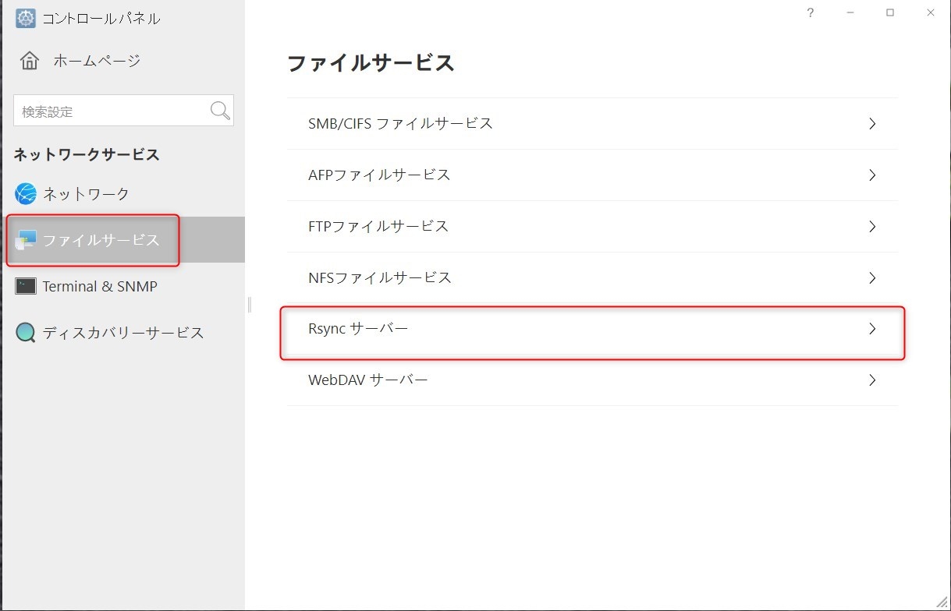The width and height of the screenshot is (951, 611).
Task: Click the Homepage house icon
Action: point(30,61)
